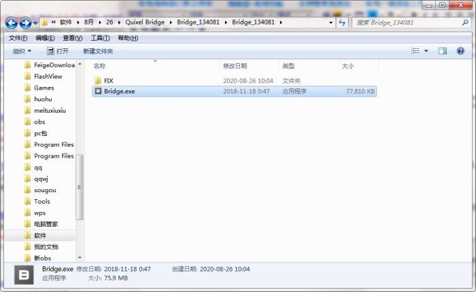Maximize the Explorer window

pos(442,5)
